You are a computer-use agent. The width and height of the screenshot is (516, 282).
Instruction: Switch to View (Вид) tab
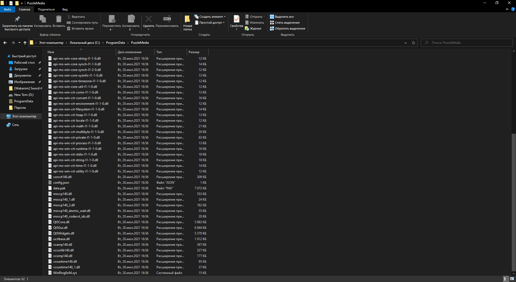pyautogui.click(x=65, y=9)
